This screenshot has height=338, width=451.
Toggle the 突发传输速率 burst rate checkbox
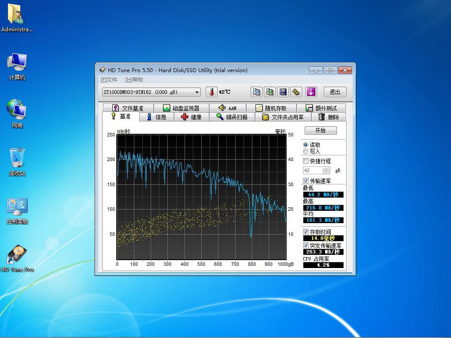coord(306,246)
